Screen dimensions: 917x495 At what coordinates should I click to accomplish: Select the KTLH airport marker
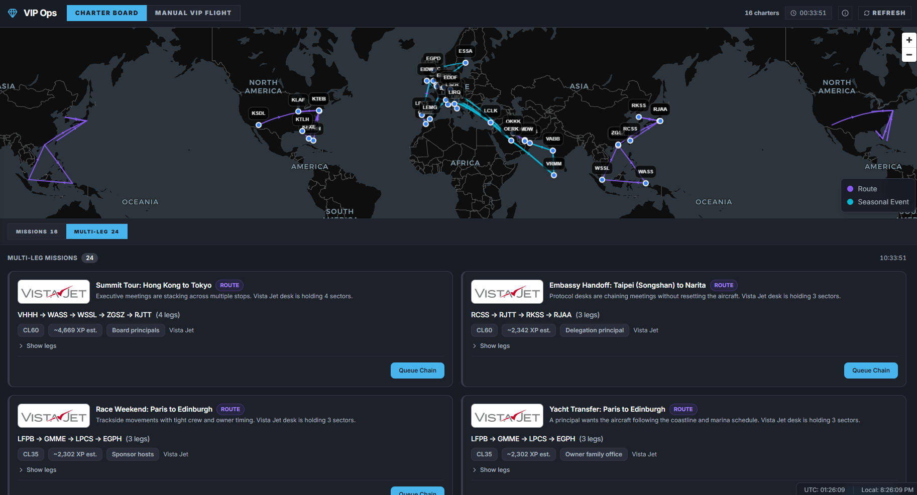[302, 119]
